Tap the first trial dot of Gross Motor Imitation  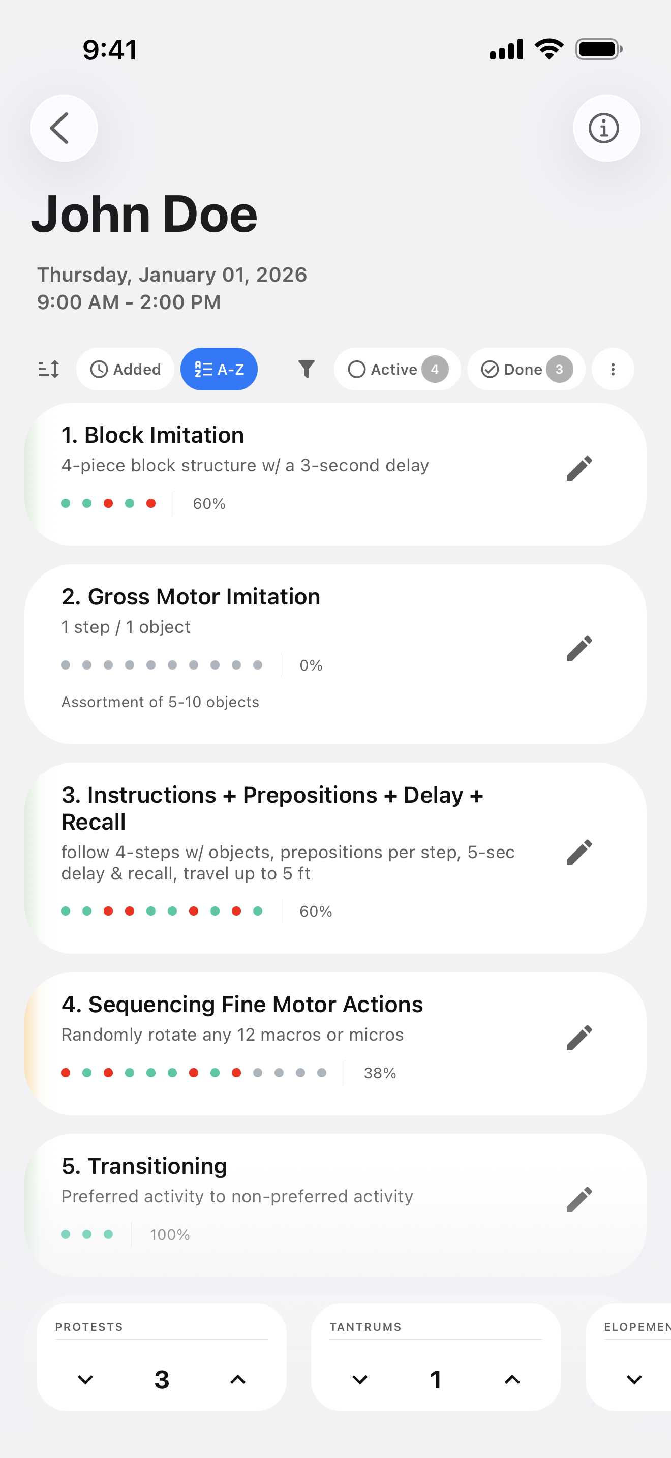pyautogui.click(x=66, y=665)
